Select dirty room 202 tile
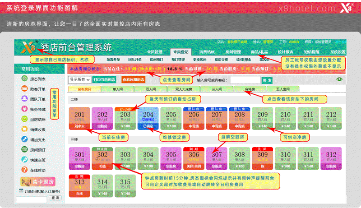This screenshot has width=361, height=208. 102,118
